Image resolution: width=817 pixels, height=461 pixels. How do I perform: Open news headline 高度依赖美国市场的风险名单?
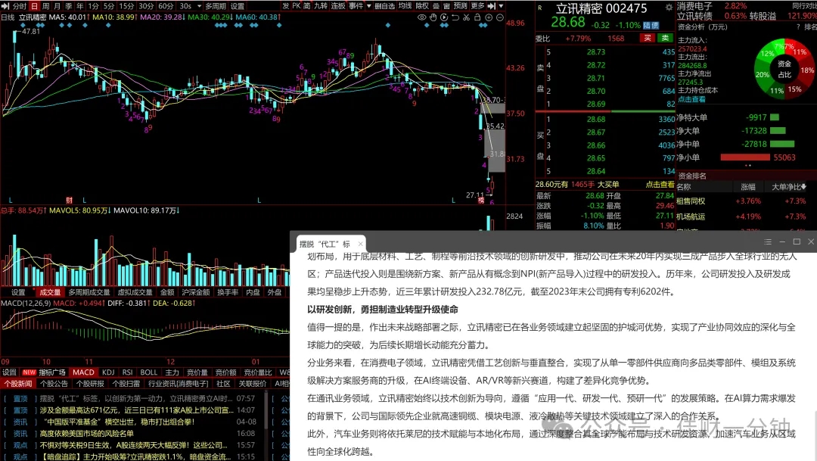pos(86,433)
